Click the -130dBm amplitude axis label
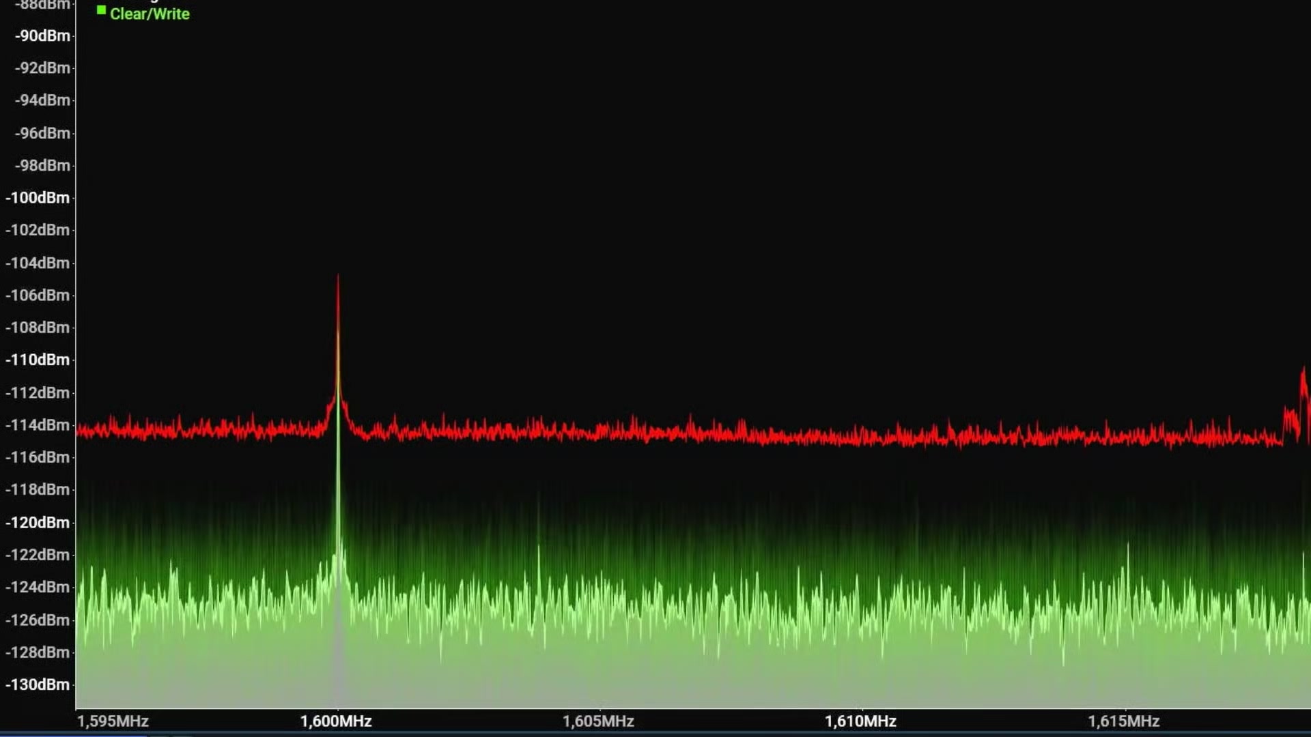The width and height of the screenshot is (1311, 737). pos(38,684)
